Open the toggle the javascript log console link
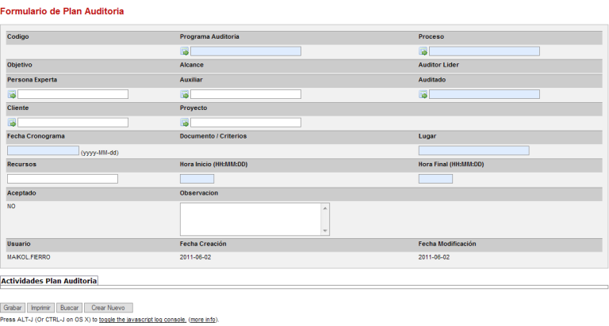609x326 pixels. (x=143, y=320)
